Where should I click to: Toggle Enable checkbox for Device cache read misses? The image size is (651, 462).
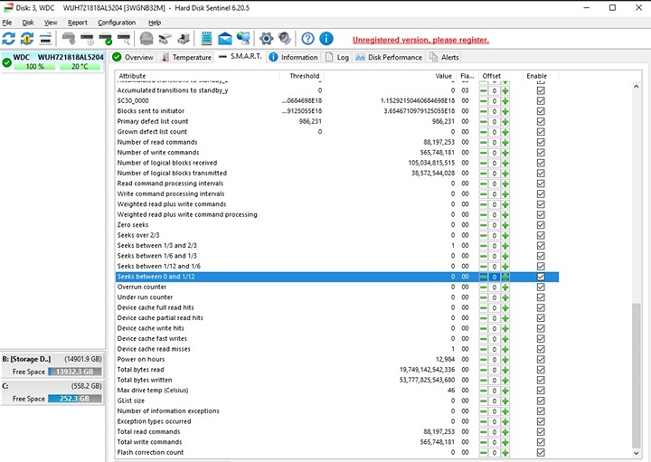point(541,349)
